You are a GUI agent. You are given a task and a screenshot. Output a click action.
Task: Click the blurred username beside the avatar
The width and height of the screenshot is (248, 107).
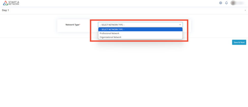pos(241,3)
